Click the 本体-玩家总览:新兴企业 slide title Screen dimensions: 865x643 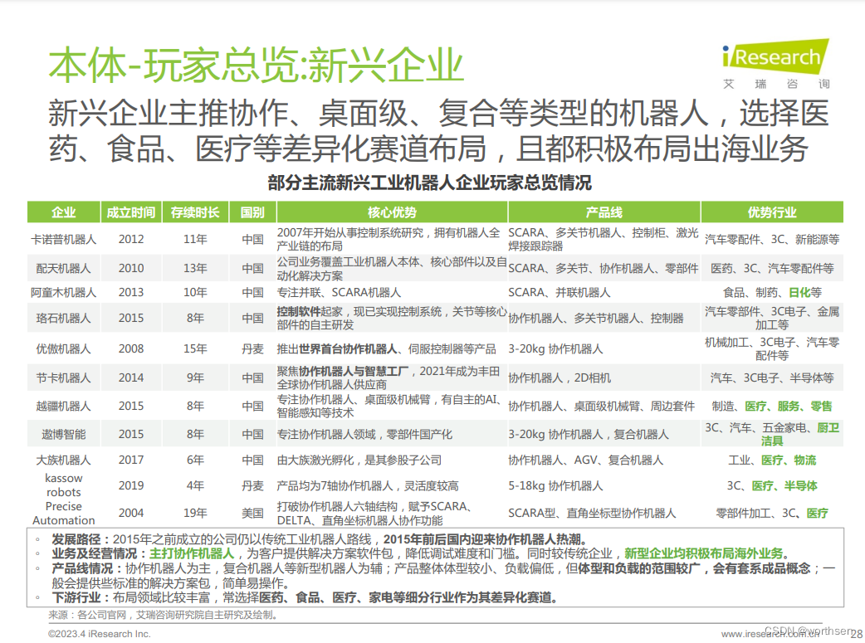tap(256, 65)
